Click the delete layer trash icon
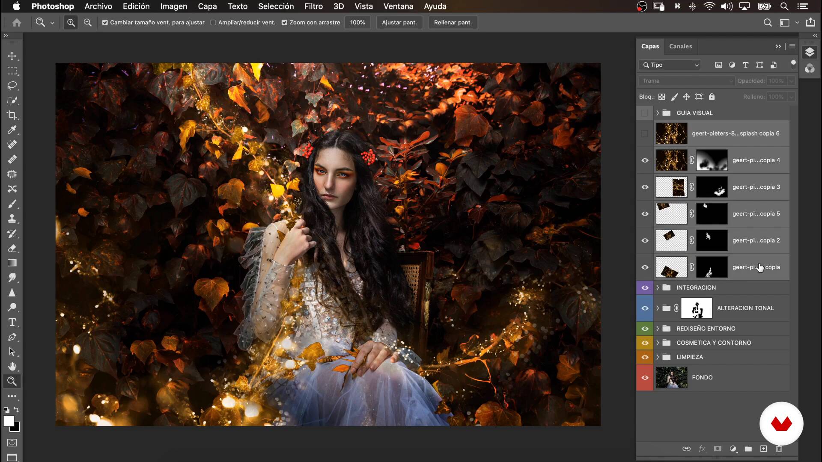The image size is (822, 462). (779, 449)
